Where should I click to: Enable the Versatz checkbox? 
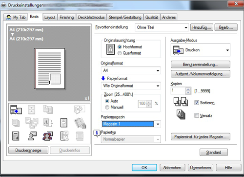pos(197,115)
